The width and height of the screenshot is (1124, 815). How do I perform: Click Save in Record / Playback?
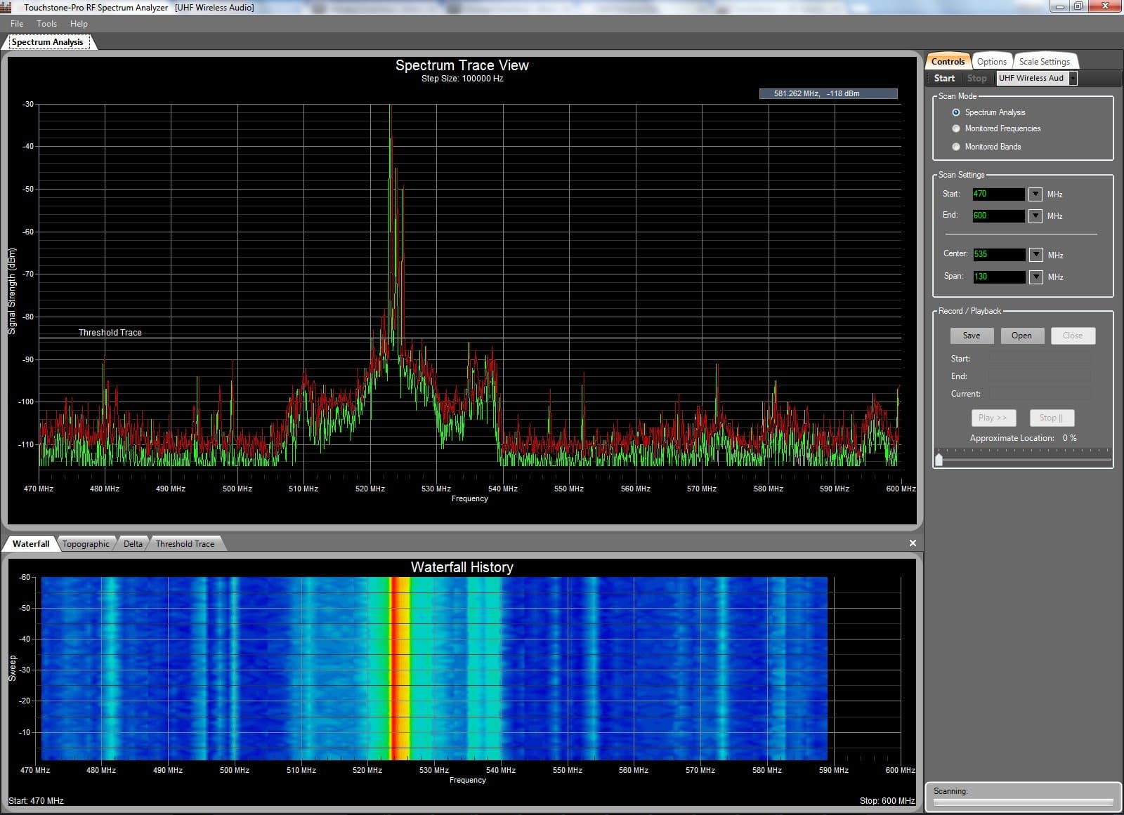click(x=972, y=336)
